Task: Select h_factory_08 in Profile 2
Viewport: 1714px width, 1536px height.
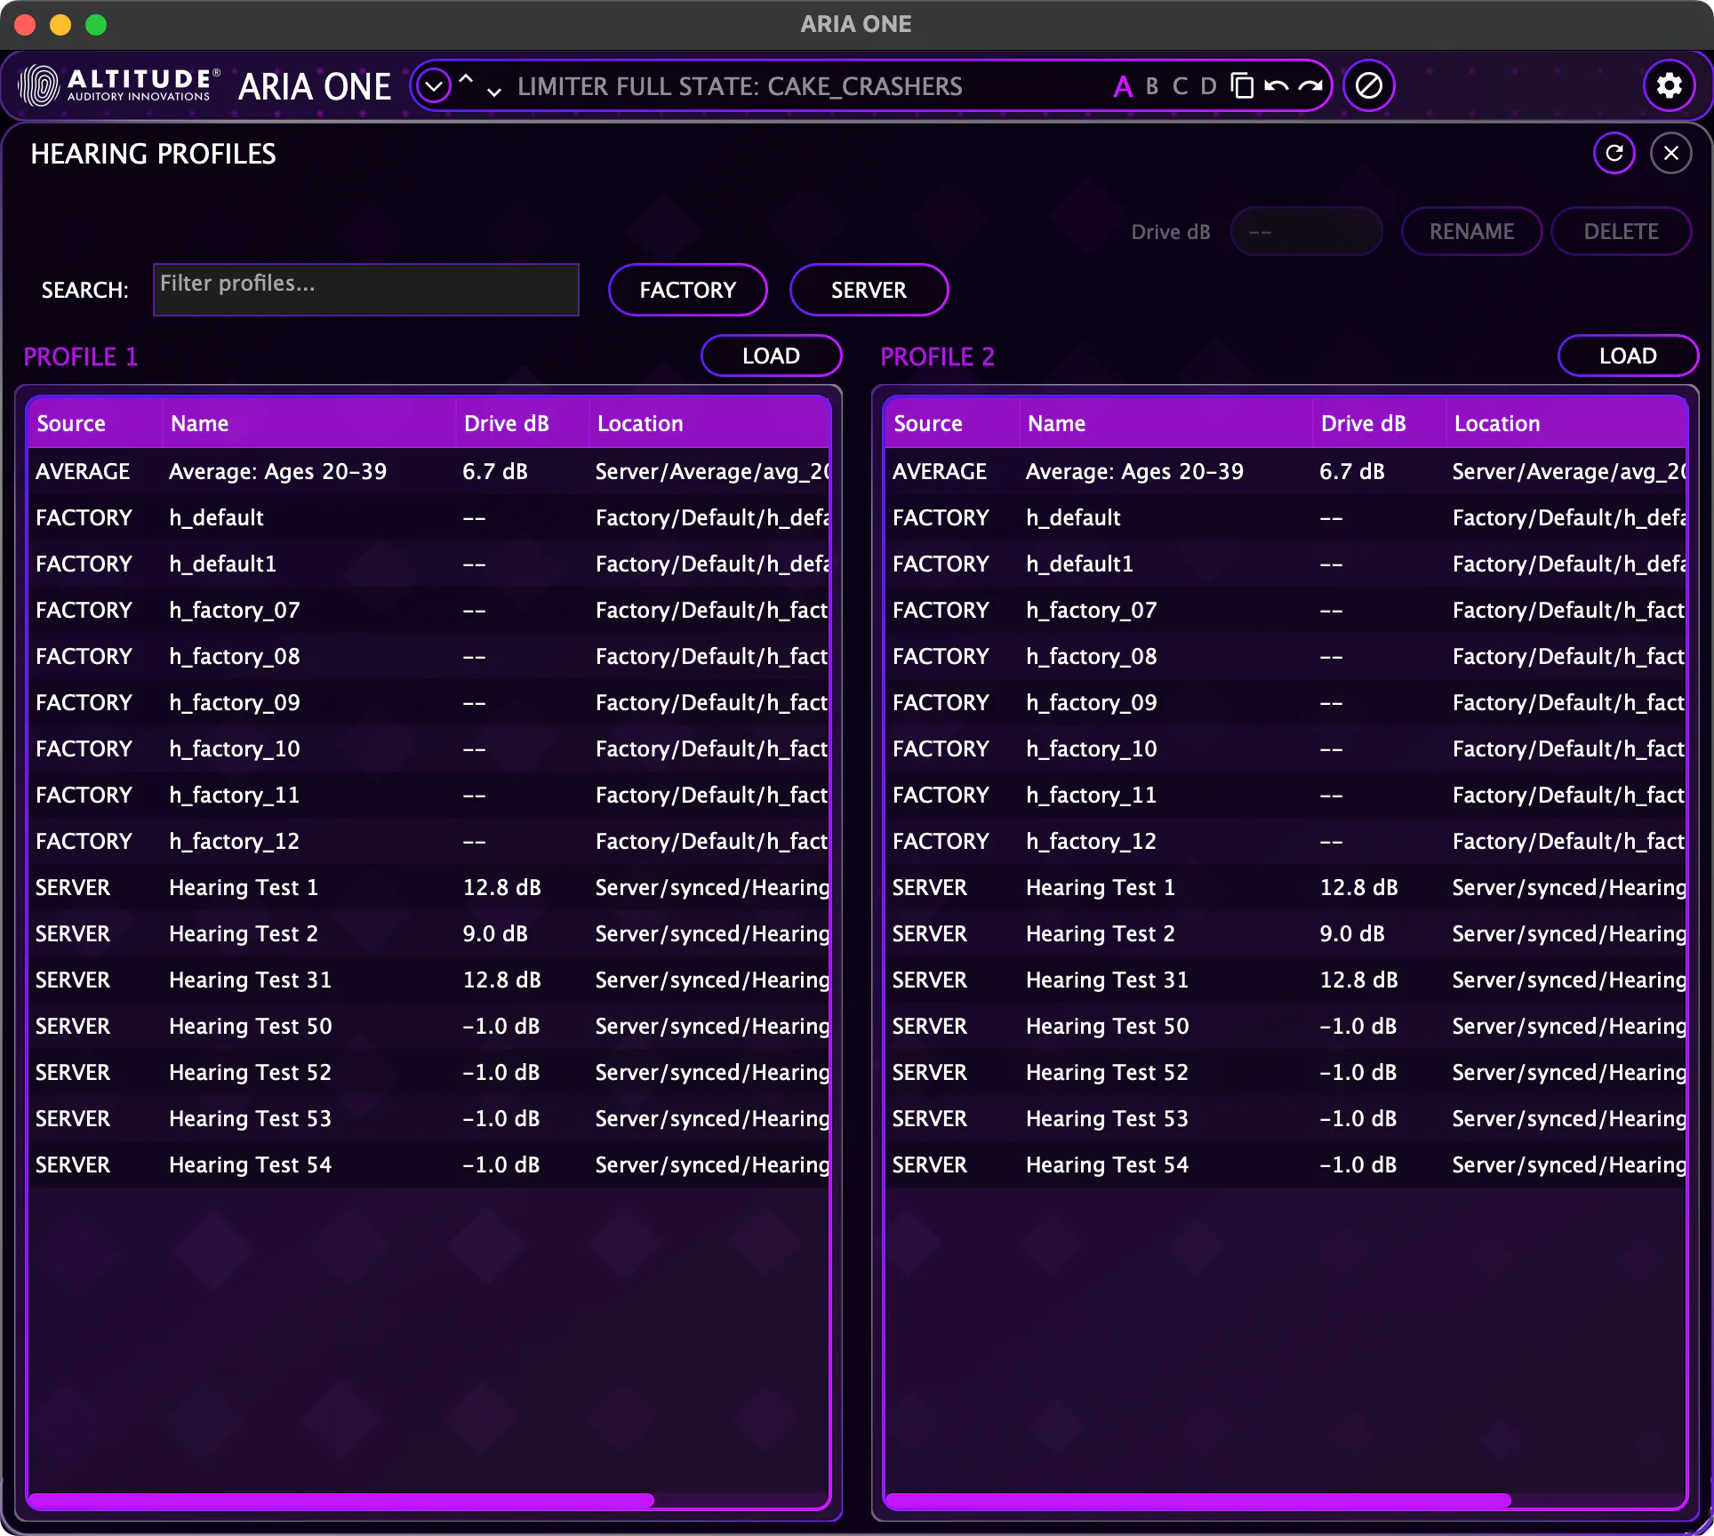Action: 1285,656
